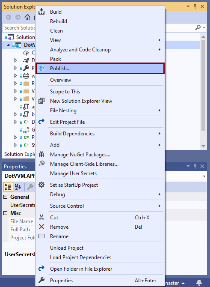The width and height of the screenshot is (210, 287).
Task: Click the Open Folder arrow icon
Action: coord(41,268)
